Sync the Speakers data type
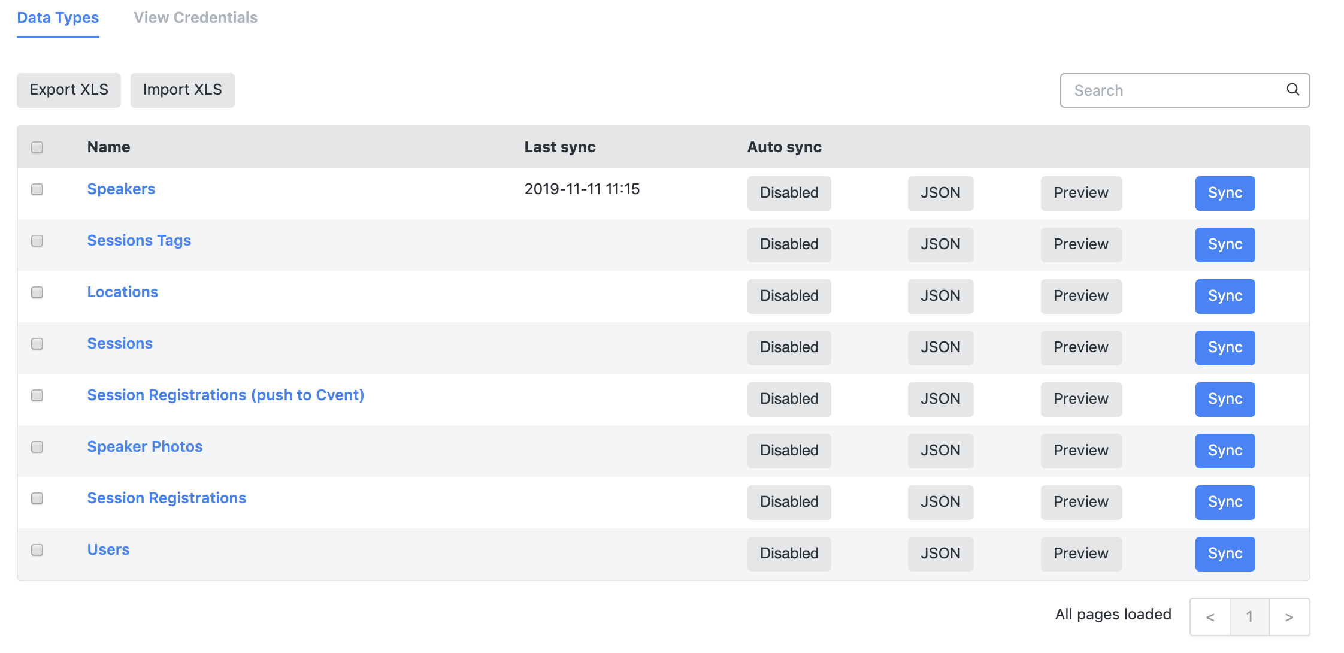Screen dimensions: 1344x653 [x=1225, y=193]
